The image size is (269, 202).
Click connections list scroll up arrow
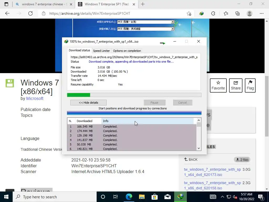click(x=199, y=120)
